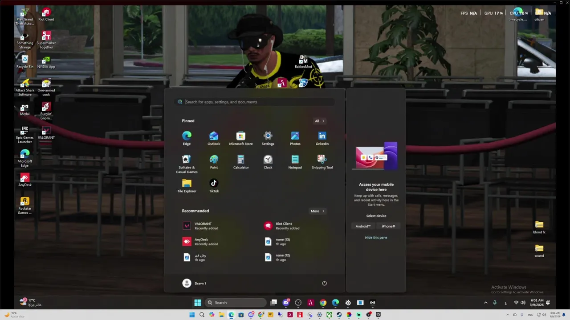This screenshot has height=320, width=570.
Task: Open Discord on the remote taskbar
Action: pos(286,303)
